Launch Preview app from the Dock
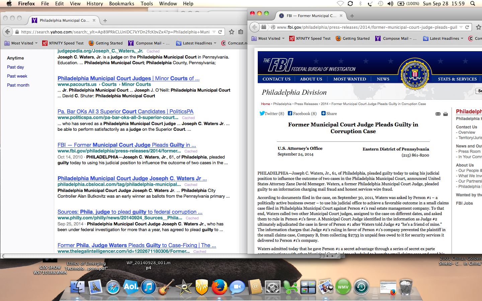The image size is (482, 301). pyautogui.click(x=326, y=287)
